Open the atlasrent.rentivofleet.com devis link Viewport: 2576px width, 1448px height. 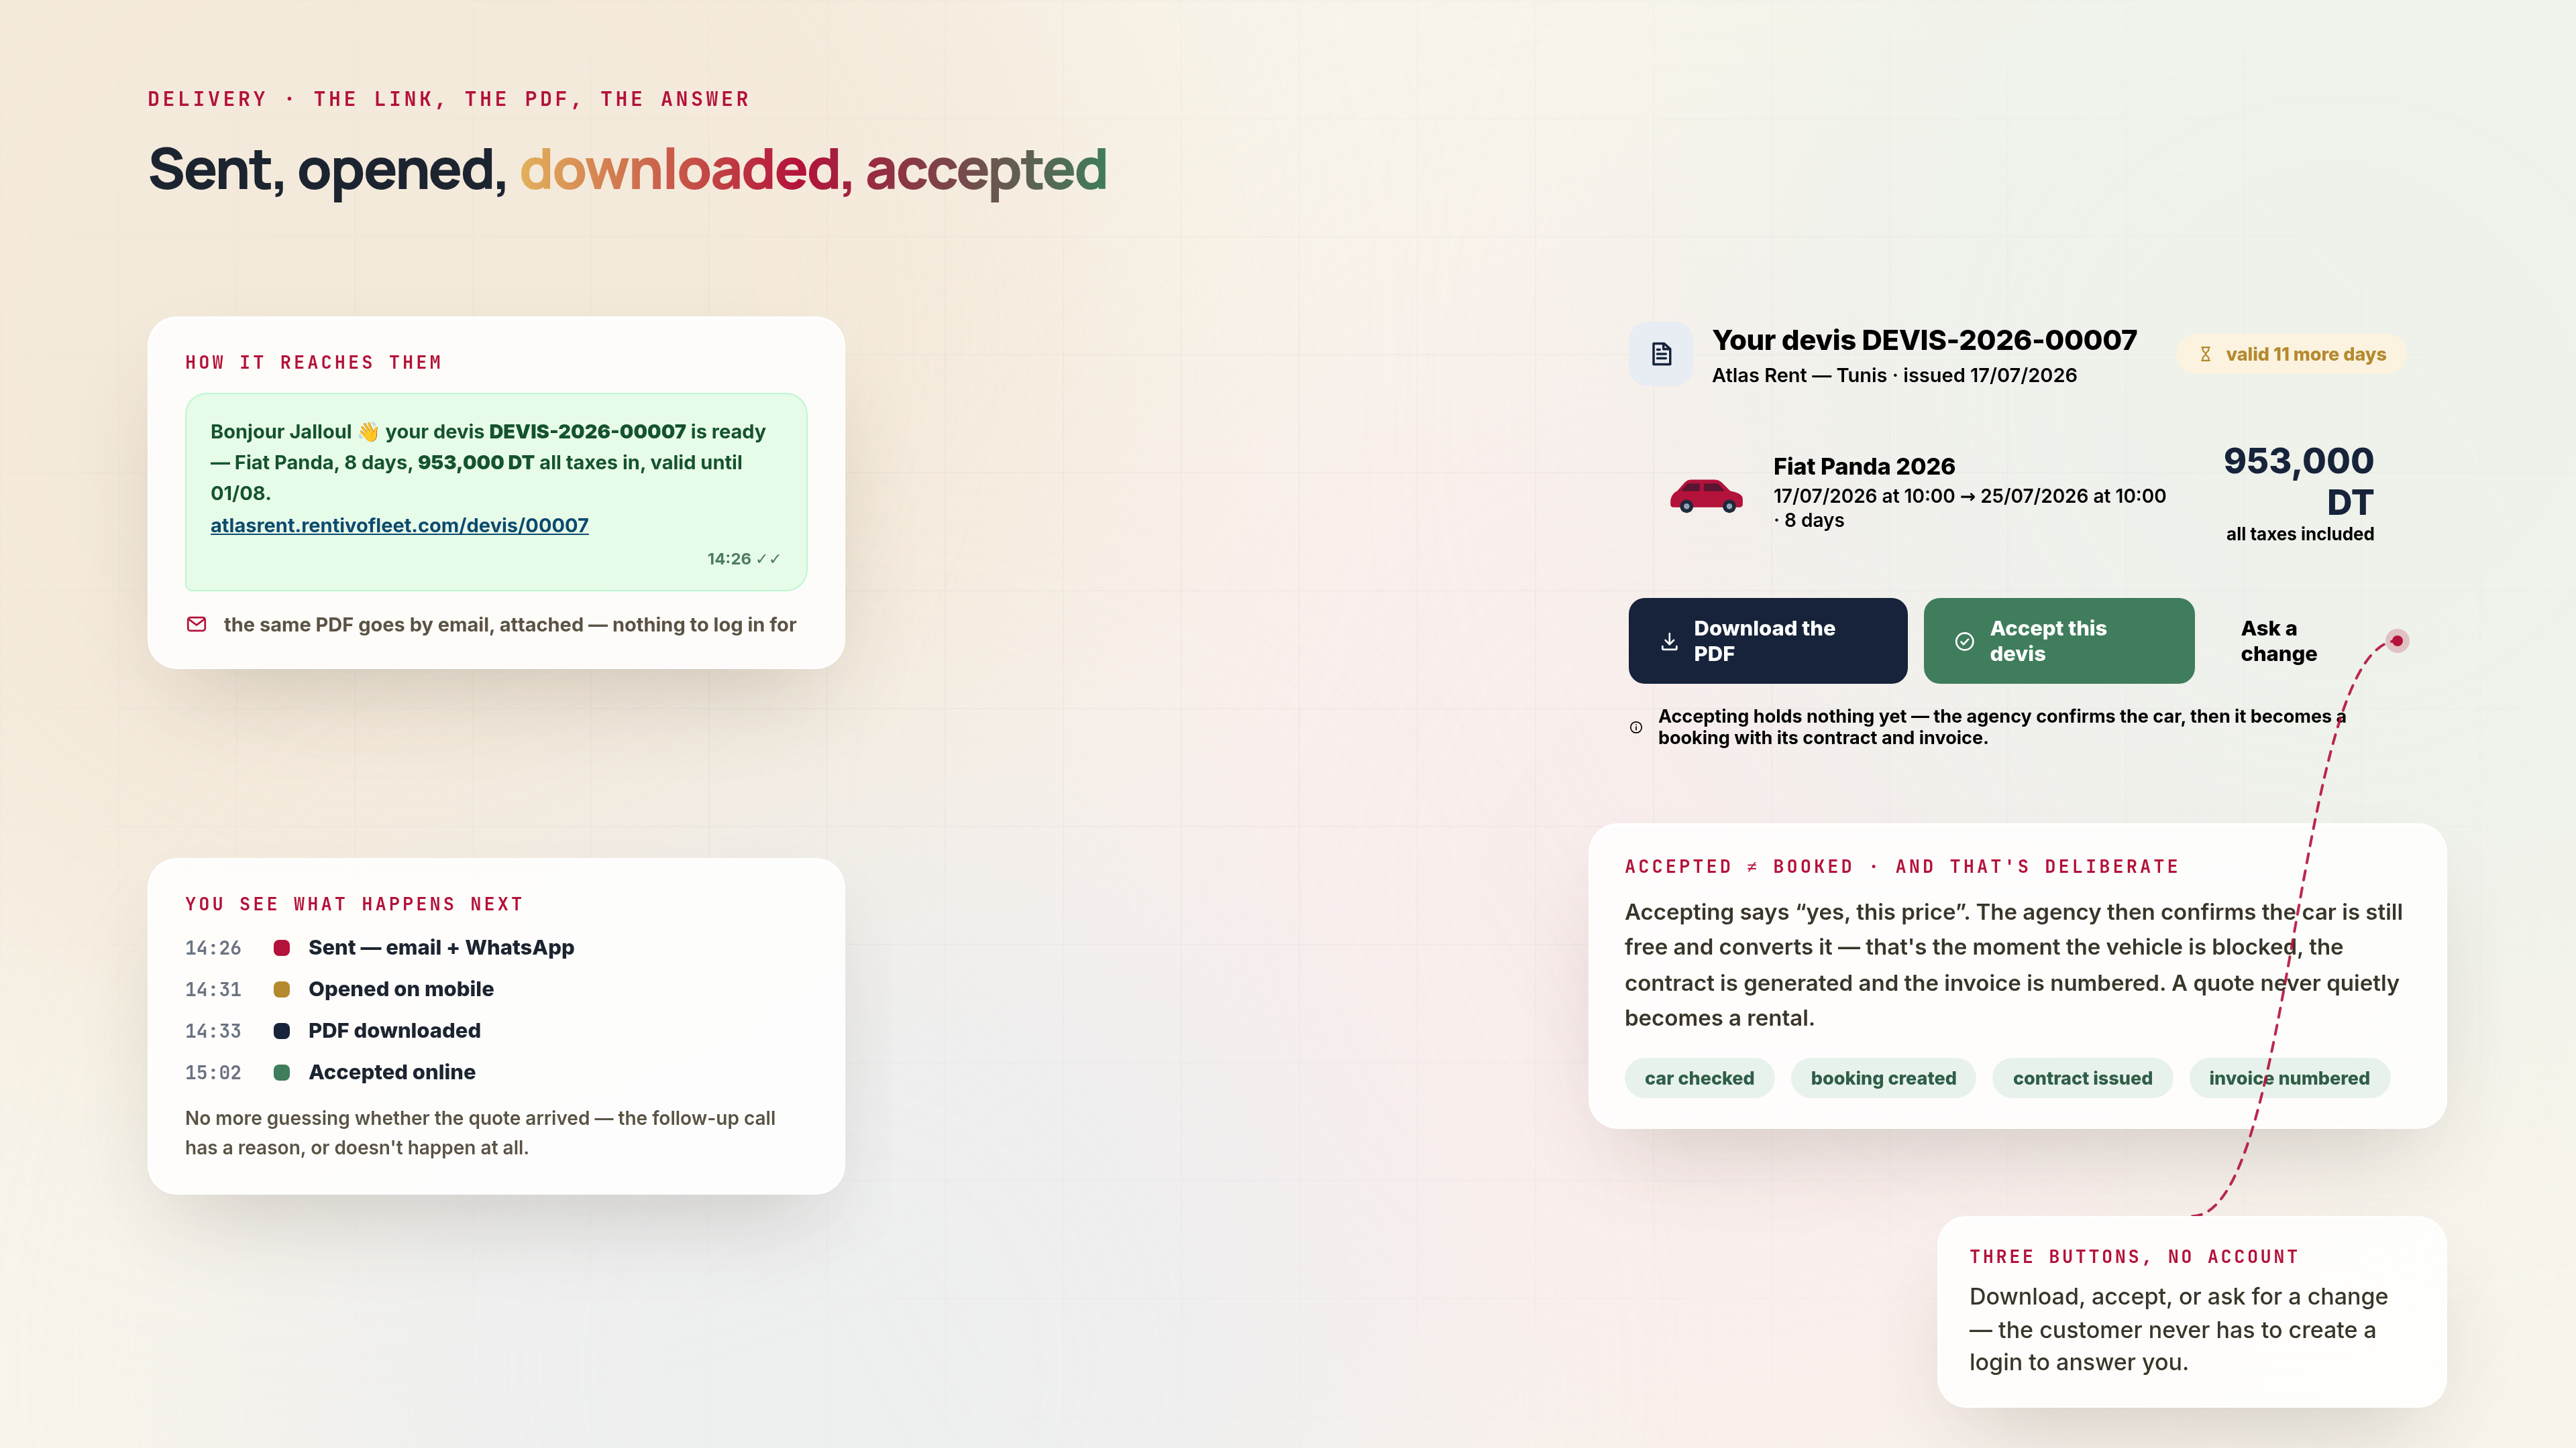[x=399, y=526]
